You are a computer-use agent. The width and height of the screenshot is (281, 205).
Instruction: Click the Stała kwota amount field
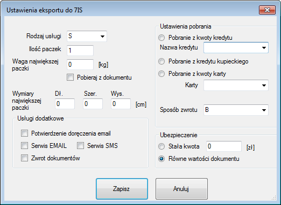[x=224, y=146]
